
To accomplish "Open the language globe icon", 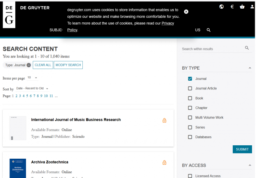I will click(221, 7).
